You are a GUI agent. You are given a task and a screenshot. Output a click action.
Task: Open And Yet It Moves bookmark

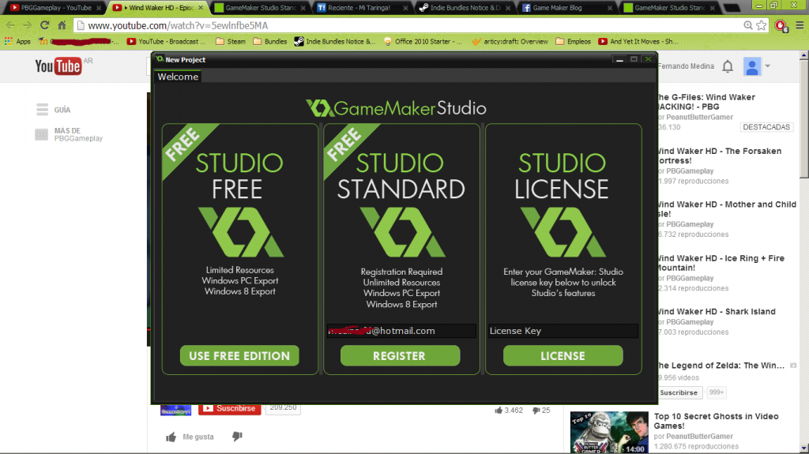point(638,41)
